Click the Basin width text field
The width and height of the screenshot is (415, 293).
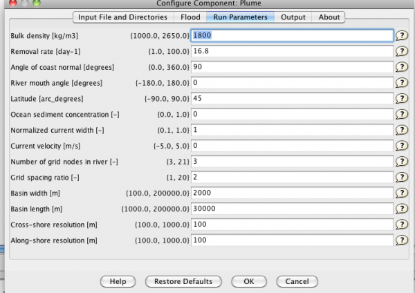[292, 193]
